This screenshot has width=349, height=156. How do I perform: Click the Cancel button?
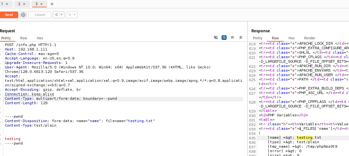point(40,15)
